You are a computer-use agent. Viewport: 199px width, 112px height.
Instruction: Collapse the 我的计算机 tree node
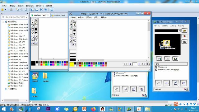coord(3,22)
